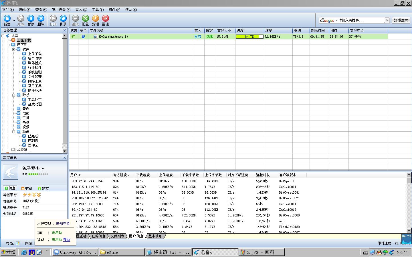Switch to the 基本信息 tab
Image resolution: width=412 pixels, height=257 pixels.
(155, 236)
